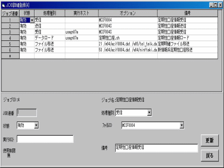Click option cell MCIF0004 in row 1

point(128,20)
